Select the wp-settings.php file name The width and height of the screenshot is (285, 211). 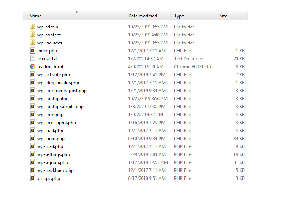54,155
